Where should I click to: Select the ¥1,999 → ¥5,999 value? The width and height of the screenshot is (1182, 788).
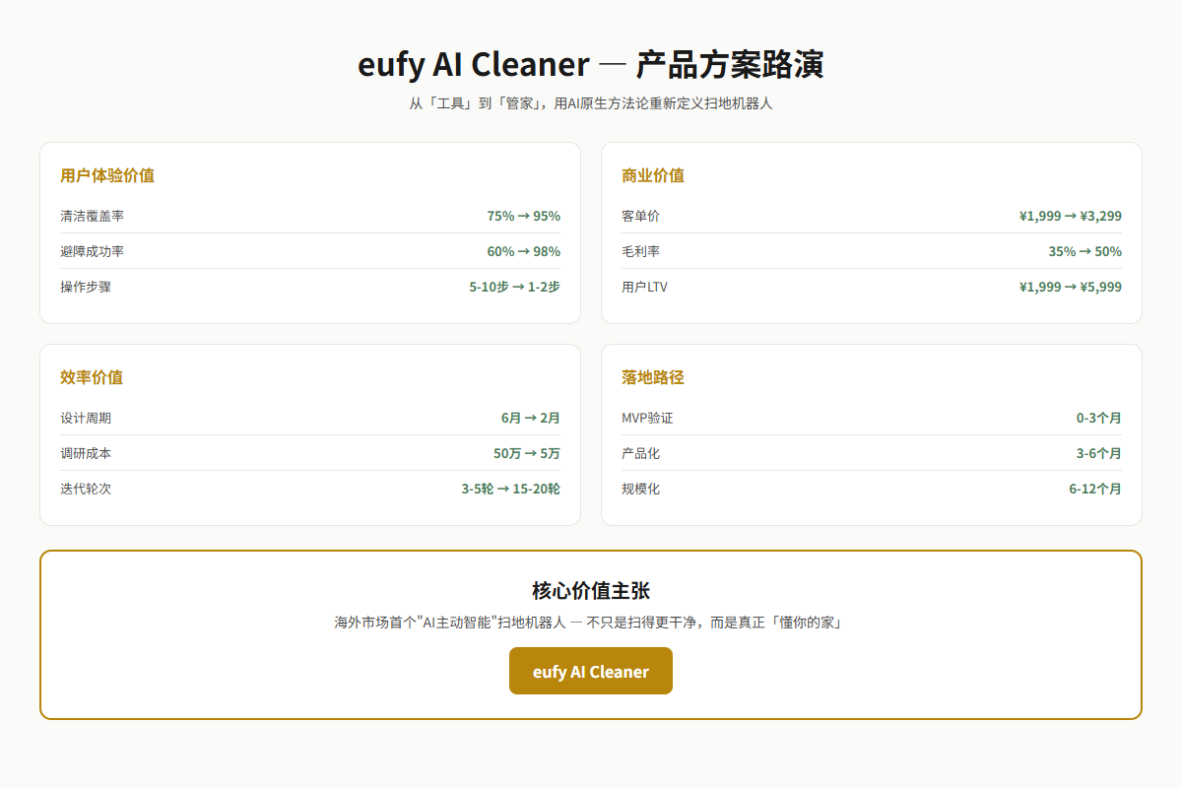[x=1071, y=287]
